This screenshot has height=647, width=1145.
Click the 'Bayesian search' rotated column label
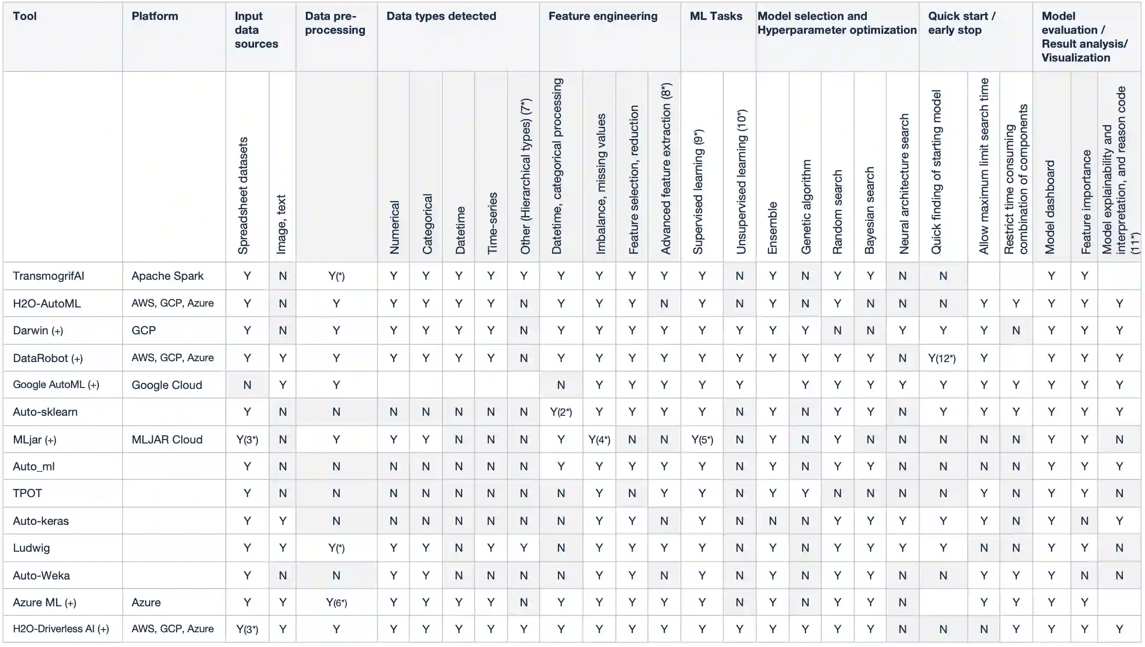coord(869,210)
